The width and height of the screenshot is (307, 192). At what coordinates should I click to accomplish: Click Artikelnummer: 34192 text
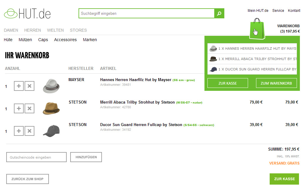pos(116,130)
